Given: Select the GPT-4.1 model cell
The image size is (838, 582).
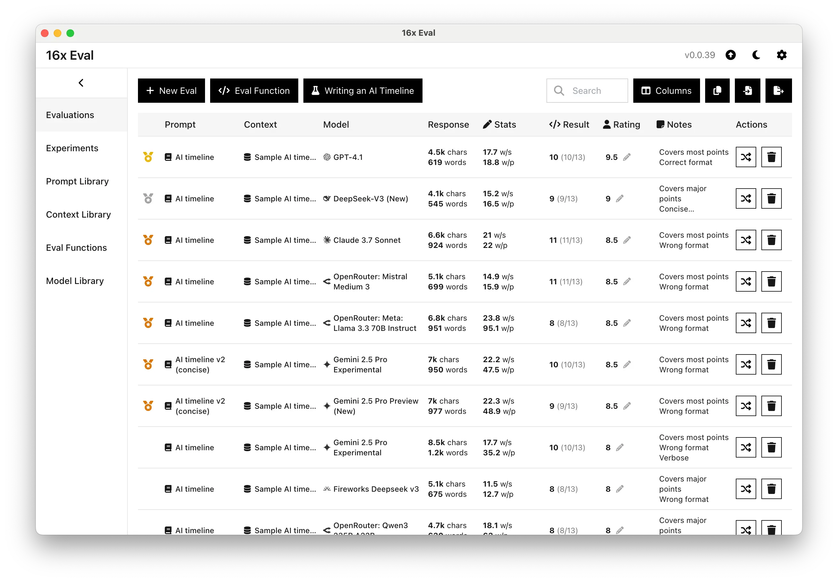Looking at the screenshot, I should click(343, 157).
